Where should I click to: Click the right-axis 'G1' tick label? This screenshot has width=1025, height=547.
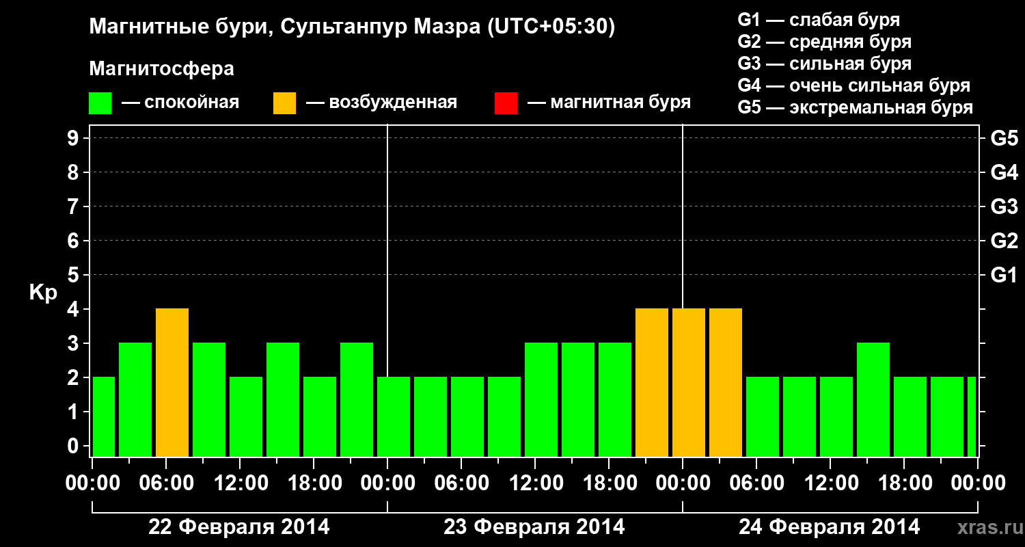pos(1004,275)
